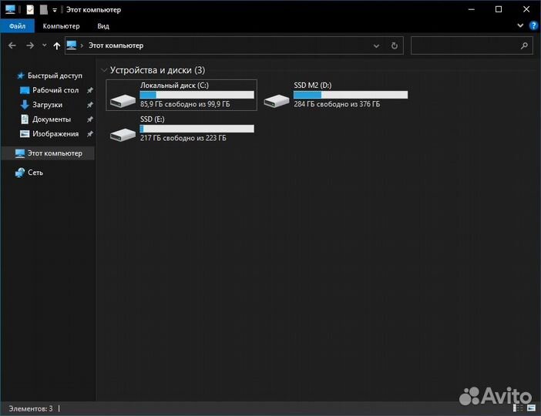This screenshot has height=416, width=541.
Task: Switch to the Компьютер ribbon tab
Action: pyautogui.click(x=61, y=25)
